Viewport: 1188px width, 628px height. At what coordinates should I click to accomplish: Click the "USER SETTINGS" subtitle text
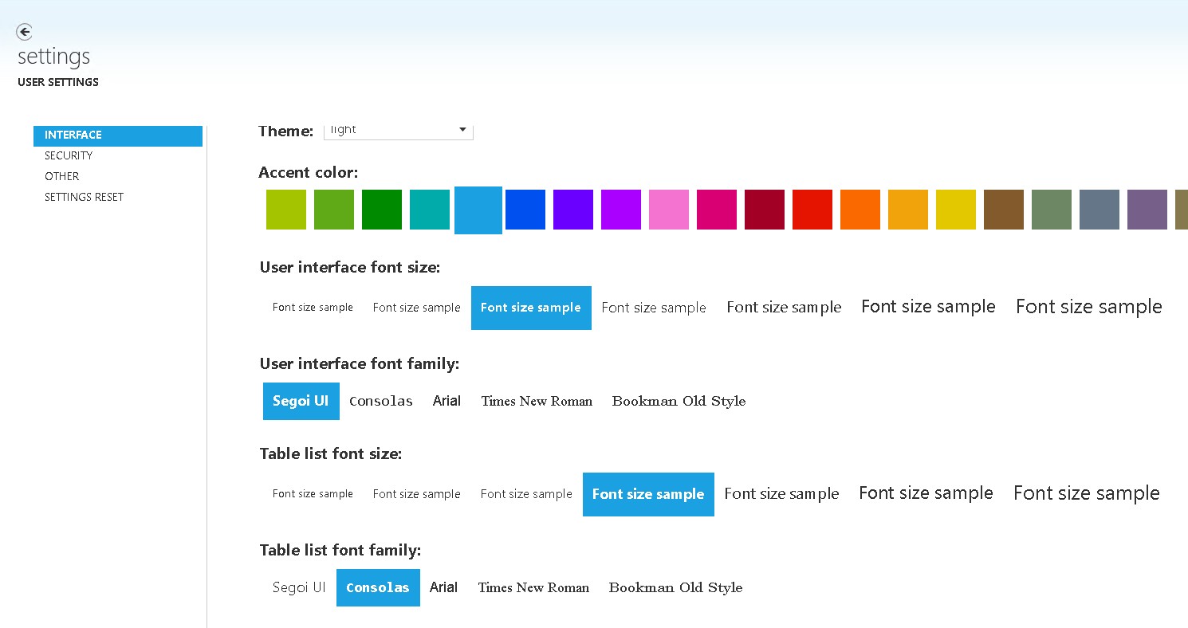coord(58,82)
